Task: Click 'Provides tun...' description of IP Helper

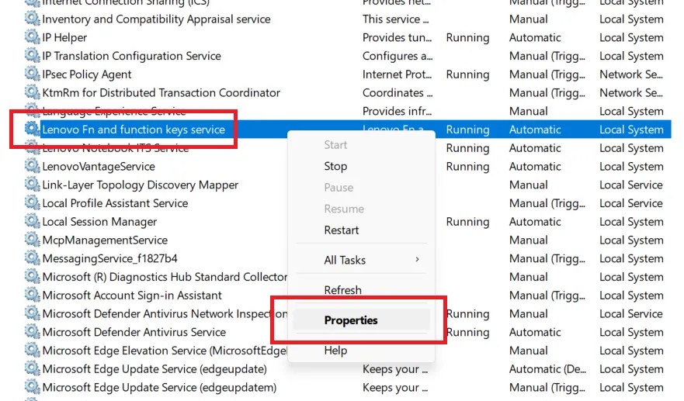Action: (397, 37)
